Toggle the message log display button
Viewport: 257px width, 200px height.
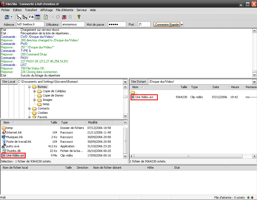click(38, 17)
